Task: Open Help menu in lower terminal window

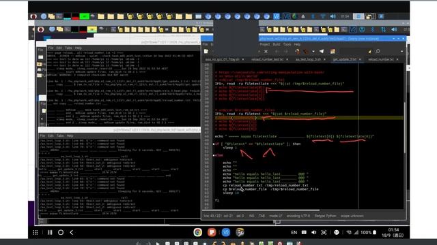Action: pos(70,136)
